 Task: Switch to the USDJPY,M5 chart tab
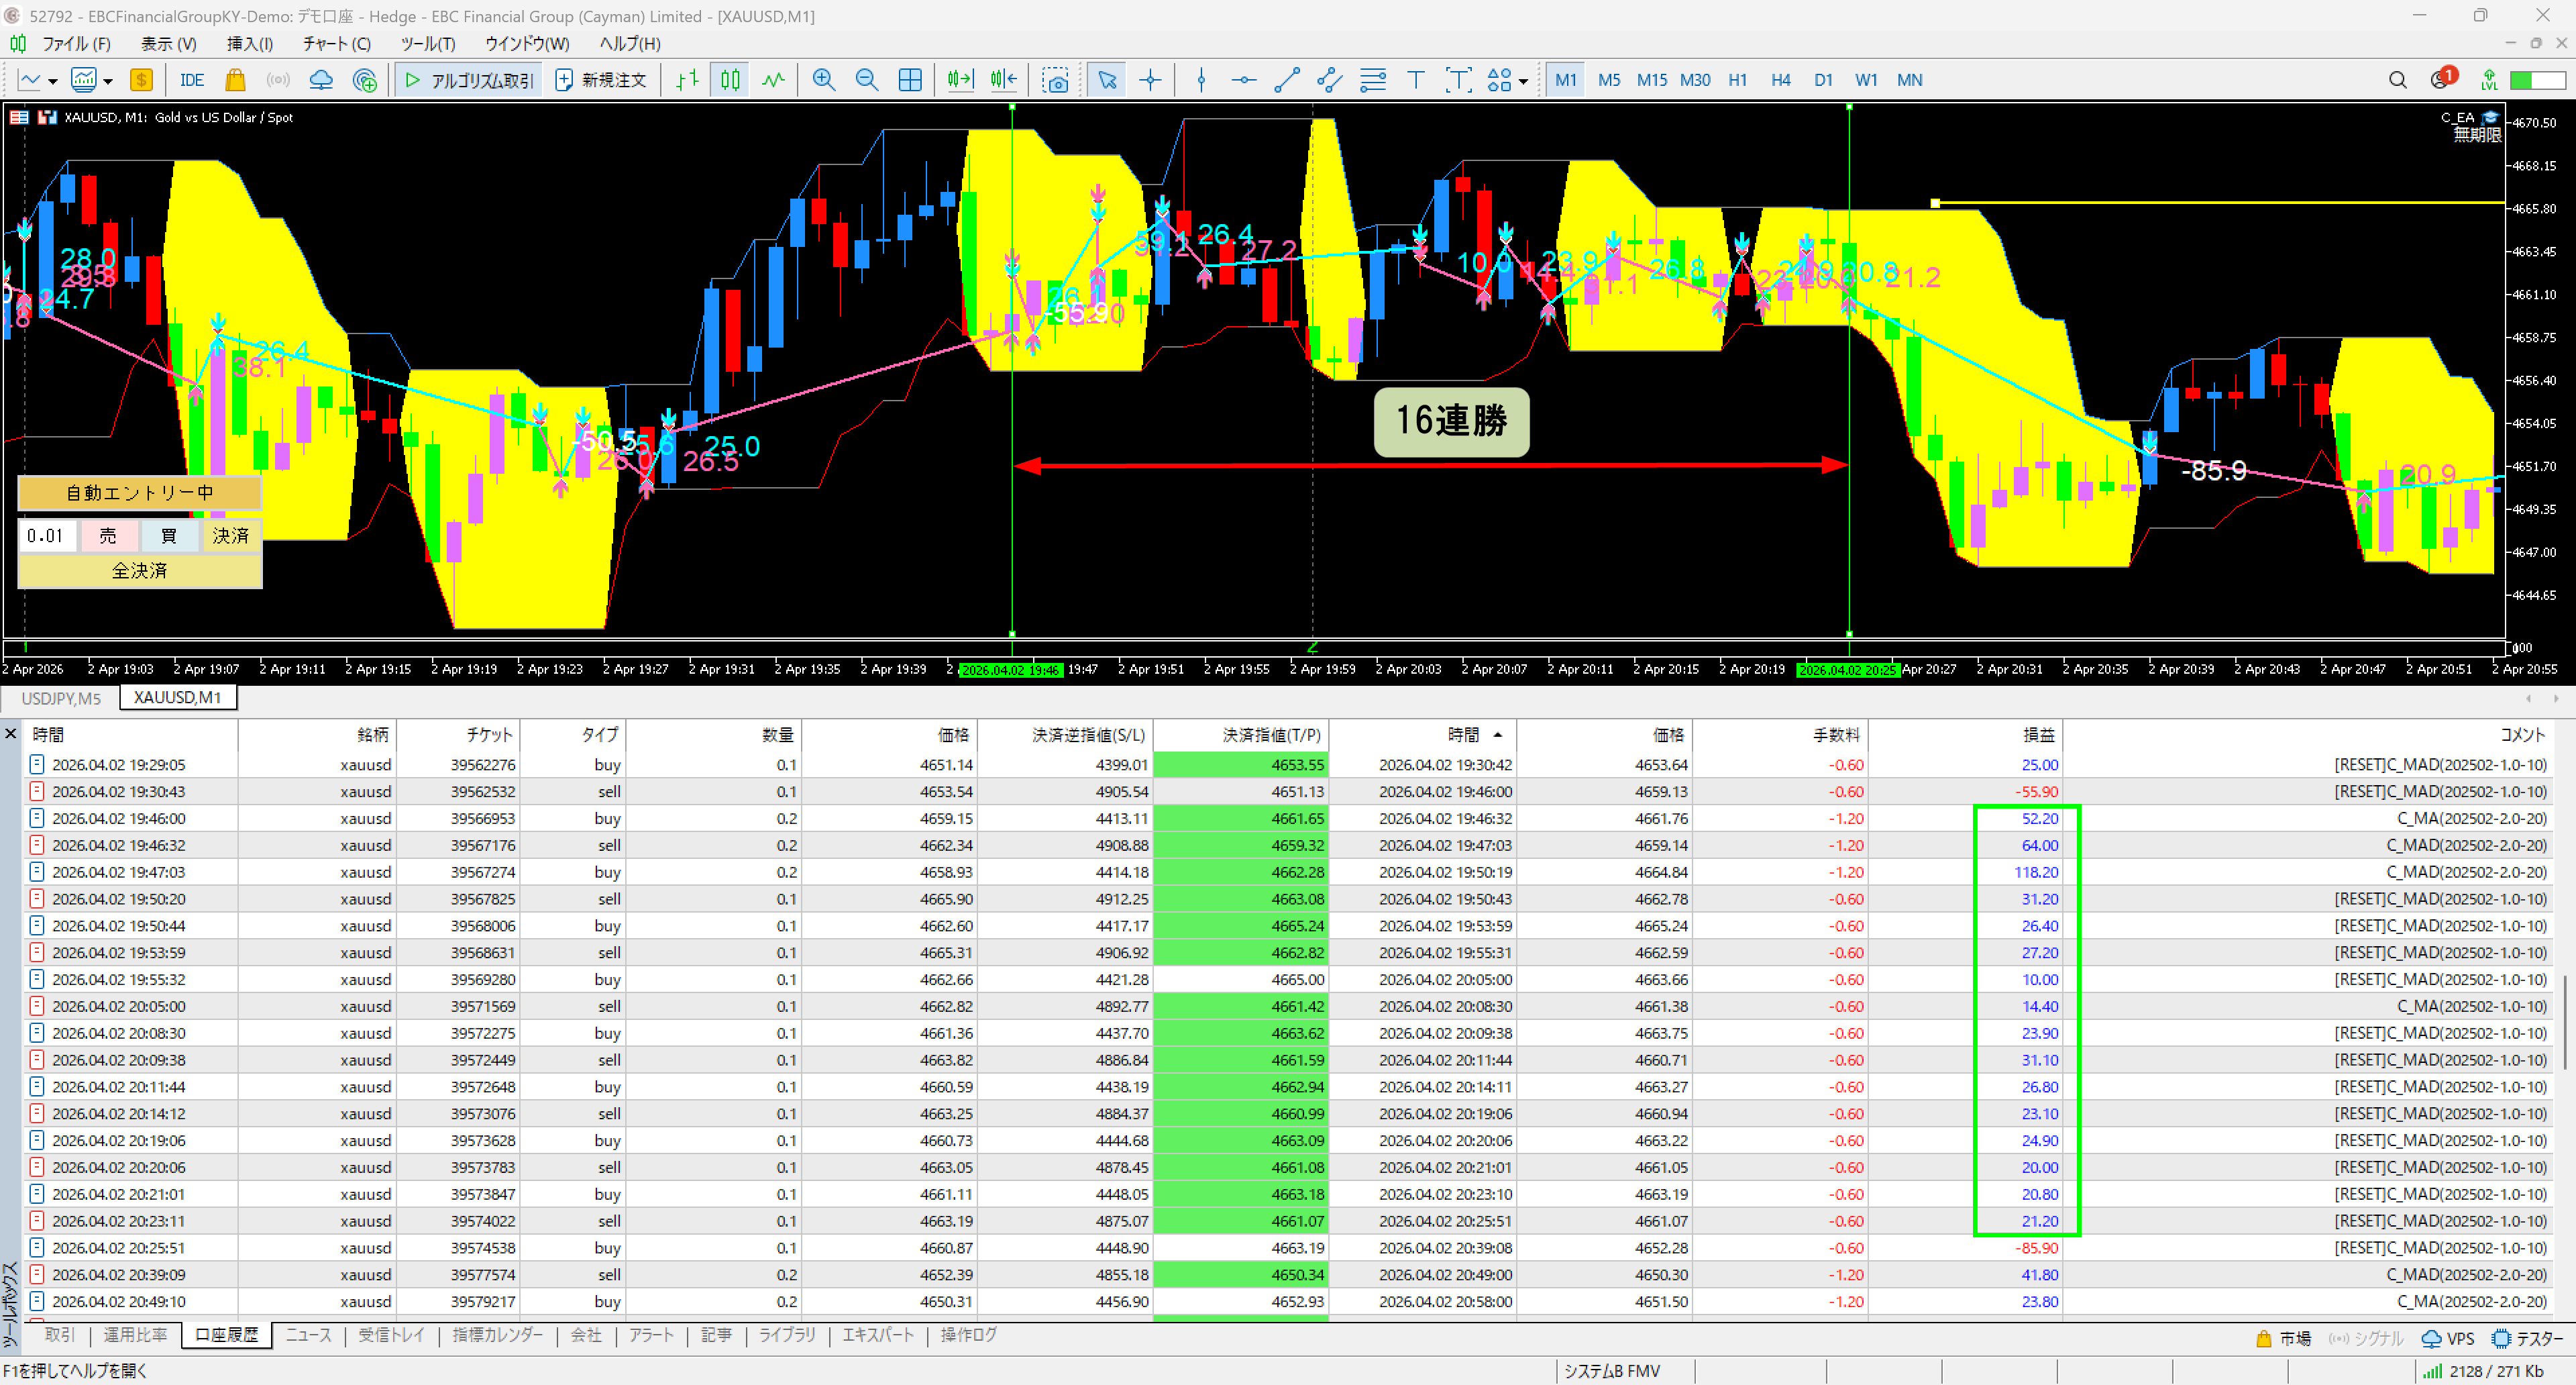pyautogui.click(x=61, y=697)
